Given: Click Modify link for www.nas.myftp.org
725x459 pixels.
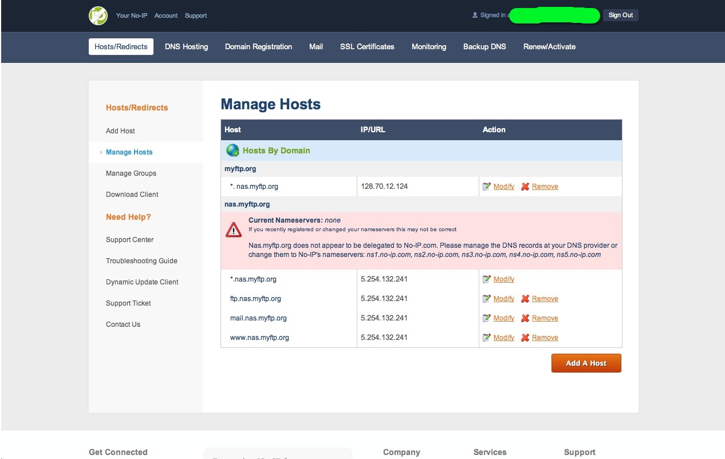Looking at the screenshot, I should (504, 338).
